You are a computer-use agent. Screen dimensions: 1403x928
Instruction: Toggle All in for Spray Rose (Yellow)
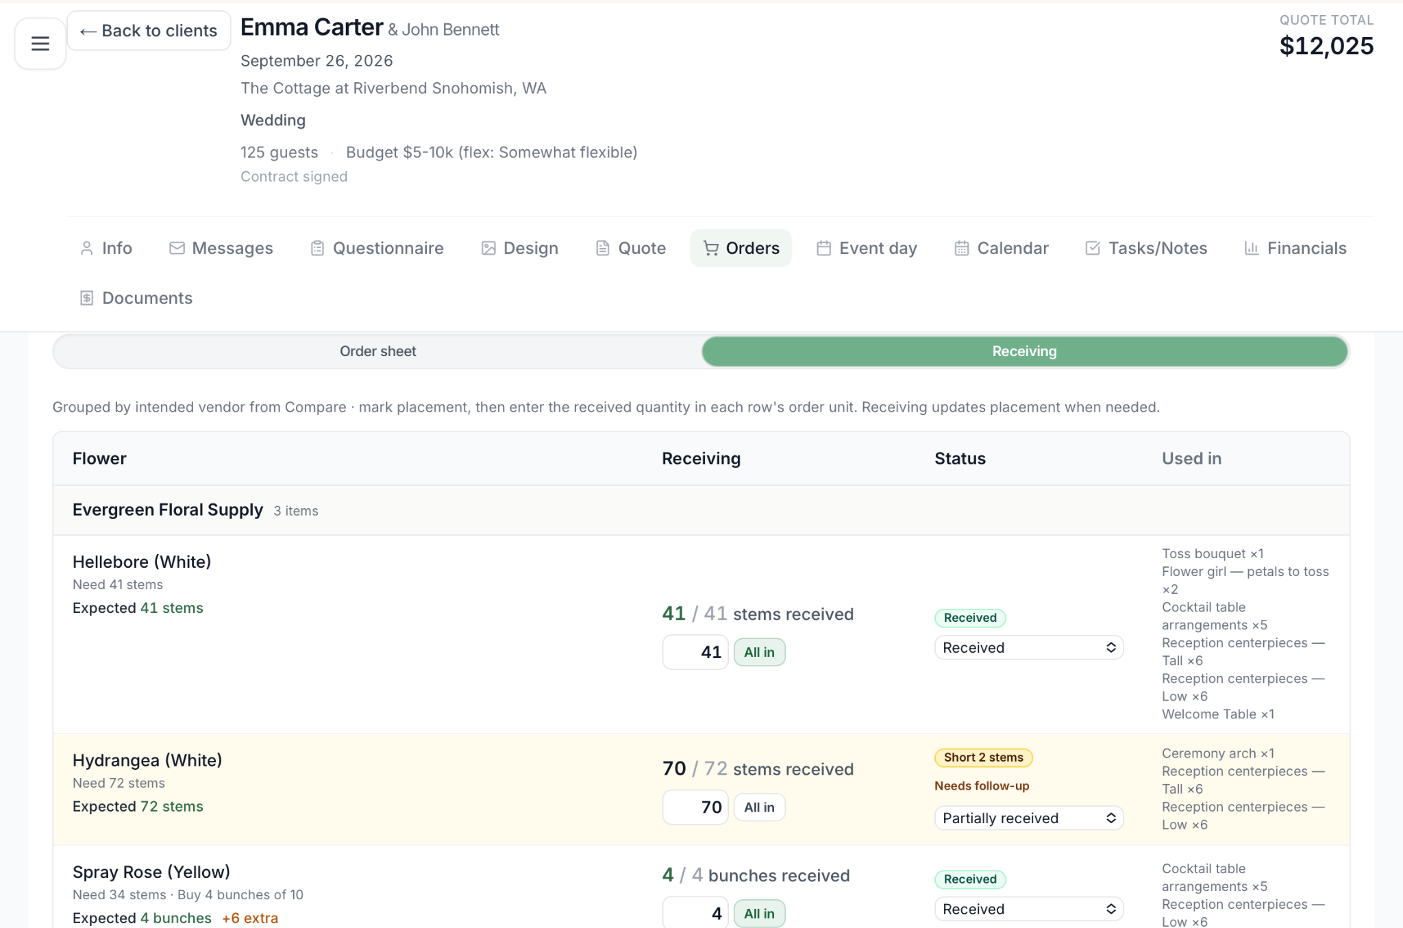click(x=759, y=914)
